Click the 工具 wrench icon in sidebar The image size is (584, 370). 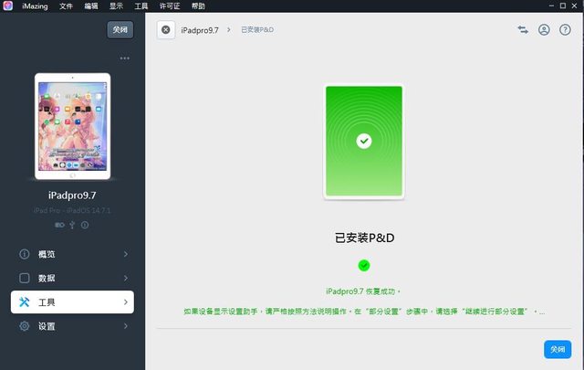coord(25,301)
